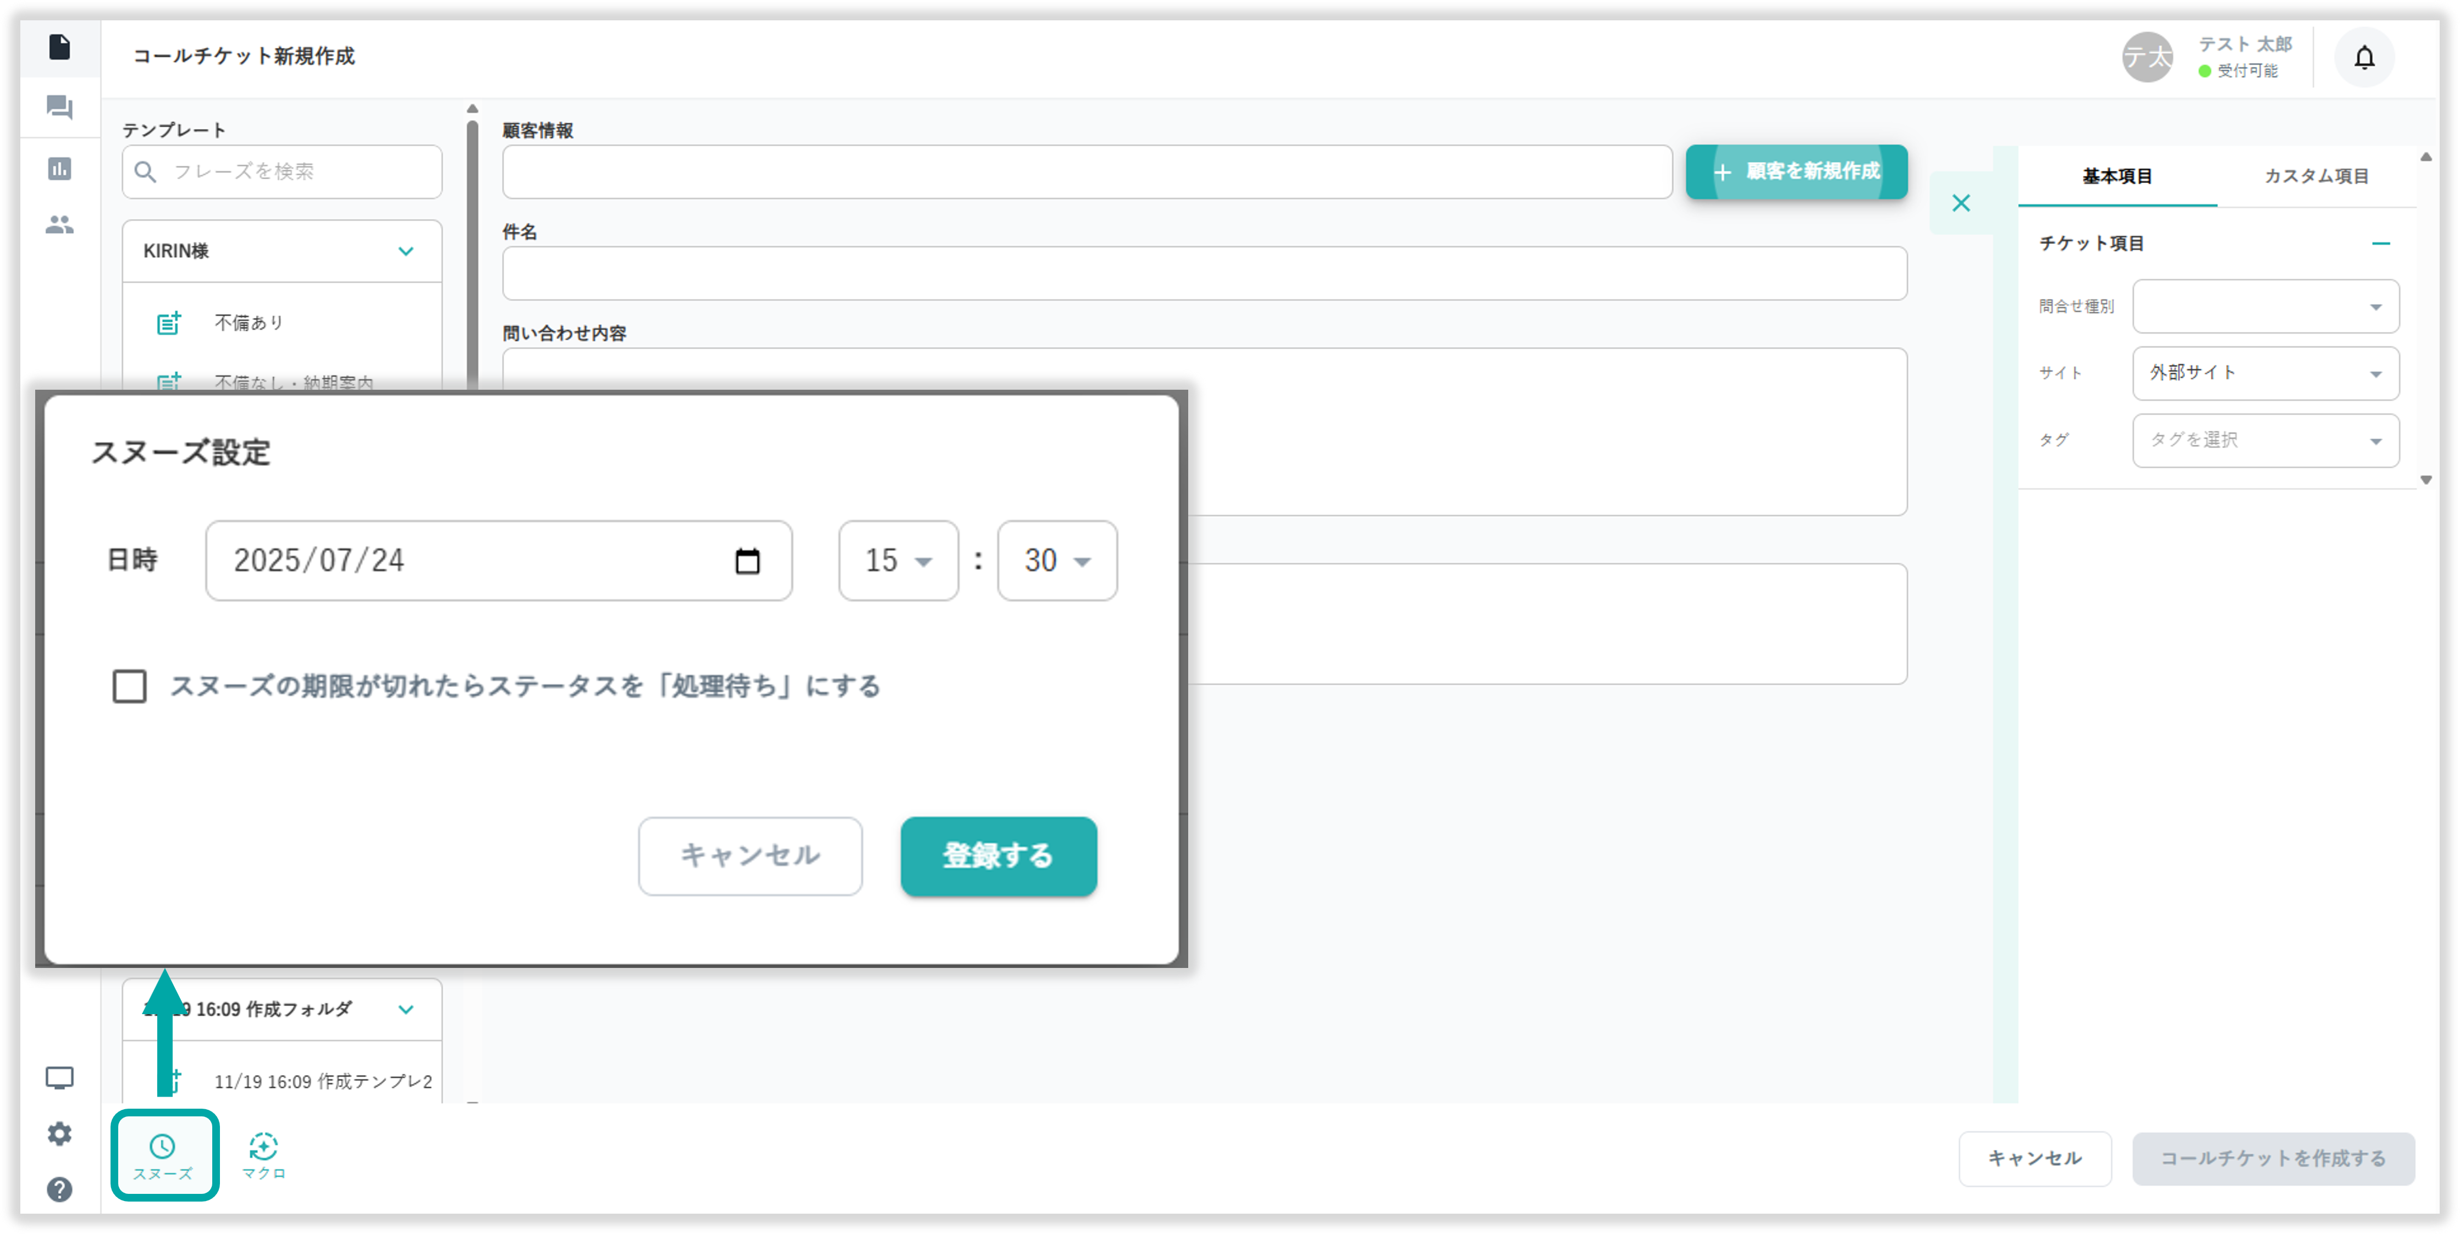Image resolution: width=2460 pixels, height=1234 pixels.
Task: Open the Macro icon in bottom bar
Action: coord(263,1147)
